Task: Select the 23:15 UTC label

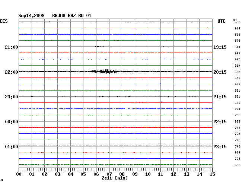Action: [220, 146]
